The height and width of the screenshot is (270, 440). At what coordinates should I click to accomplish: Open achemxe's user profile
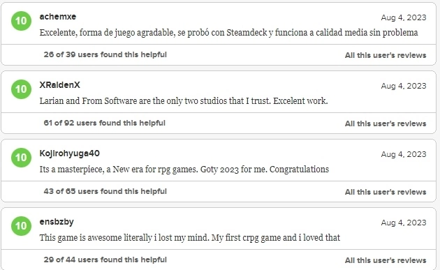pyautogui.click(x=58, y=17)
